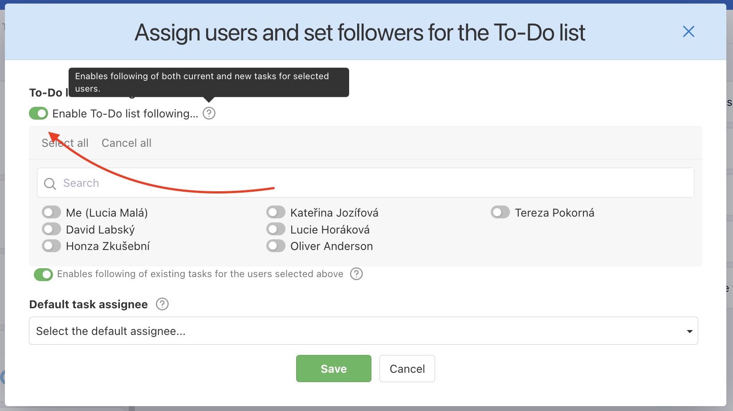
Task: Enable Kateřina Jozífová as follower
Action: [x=275, y=212]
